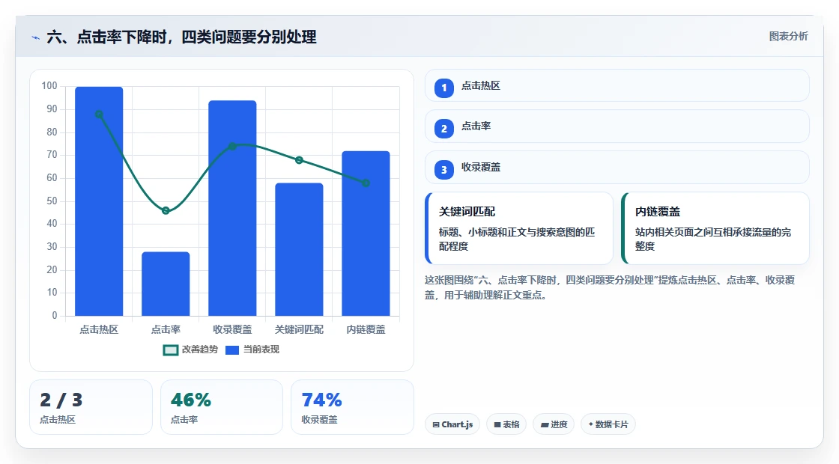Screen dimensions: 839x464
Task: Click 改善趋势 legend label
Action: tap(199, 349)
